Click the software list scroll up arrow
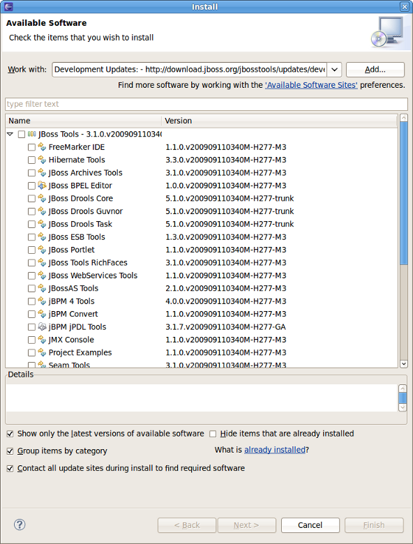Screen dimensions: 413x544 [x=404, y=118]
